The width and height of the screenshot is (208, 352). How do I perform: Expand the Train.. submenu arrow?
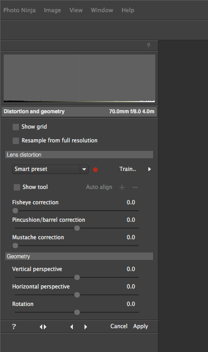(x=149, y=169)
